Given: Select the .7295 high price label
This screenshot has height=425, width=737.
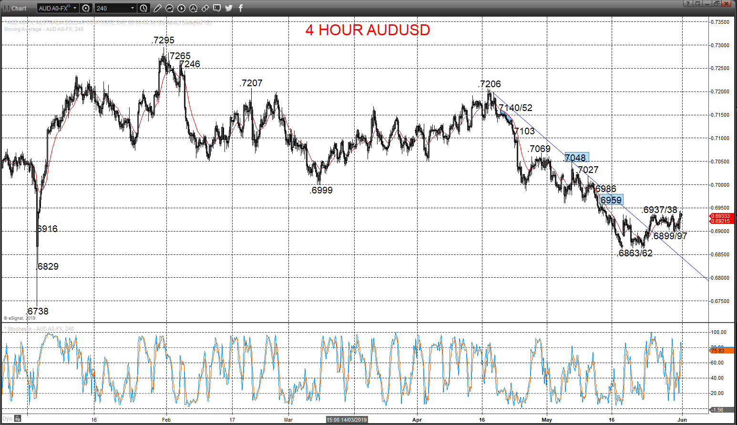Looking at the screenshot, I should tap(164, 40).
